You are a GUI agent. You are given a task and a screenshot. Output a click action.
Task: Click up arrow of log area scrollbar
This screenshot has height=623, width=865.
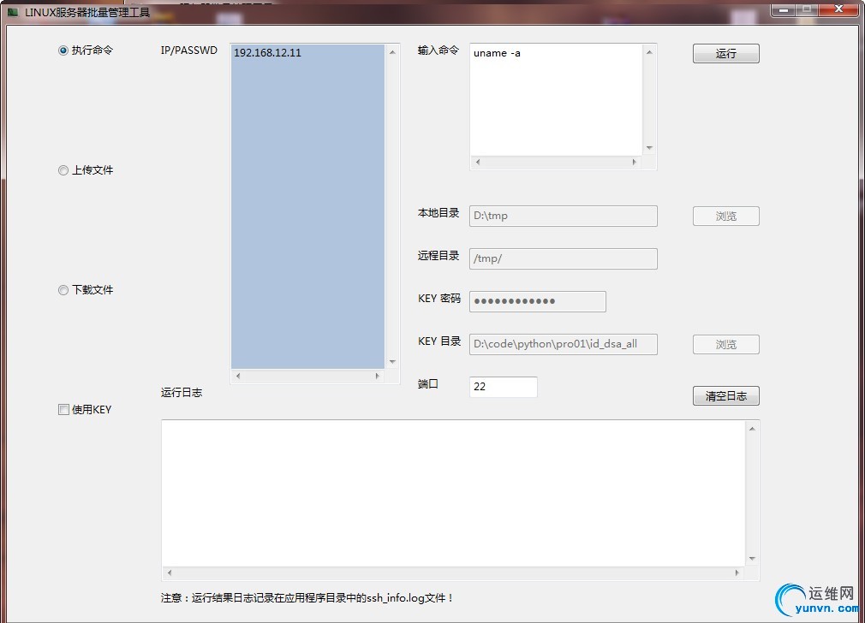752,429
